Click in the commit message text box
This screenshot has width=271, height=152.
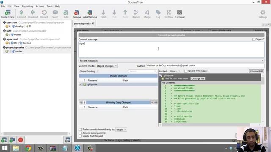point(171,50)
